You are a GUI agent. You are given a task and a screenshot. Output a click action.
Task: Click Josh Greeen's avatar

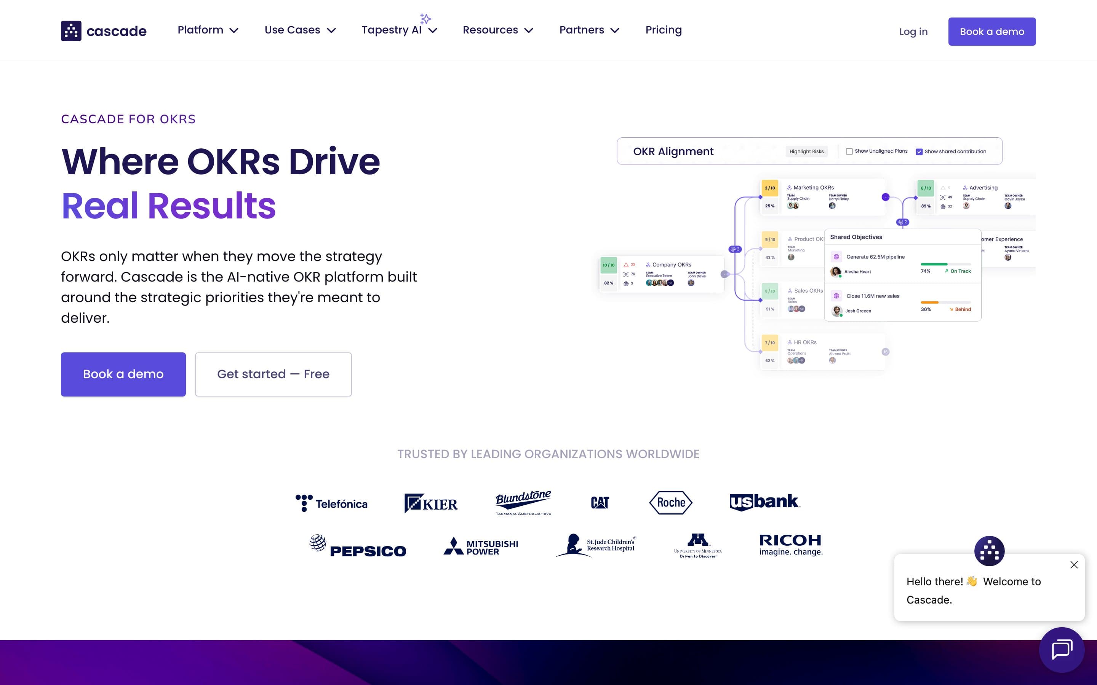point(837,311)
